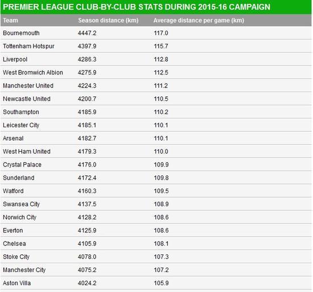Click the Season distance (km) column header

pos(108,20)
